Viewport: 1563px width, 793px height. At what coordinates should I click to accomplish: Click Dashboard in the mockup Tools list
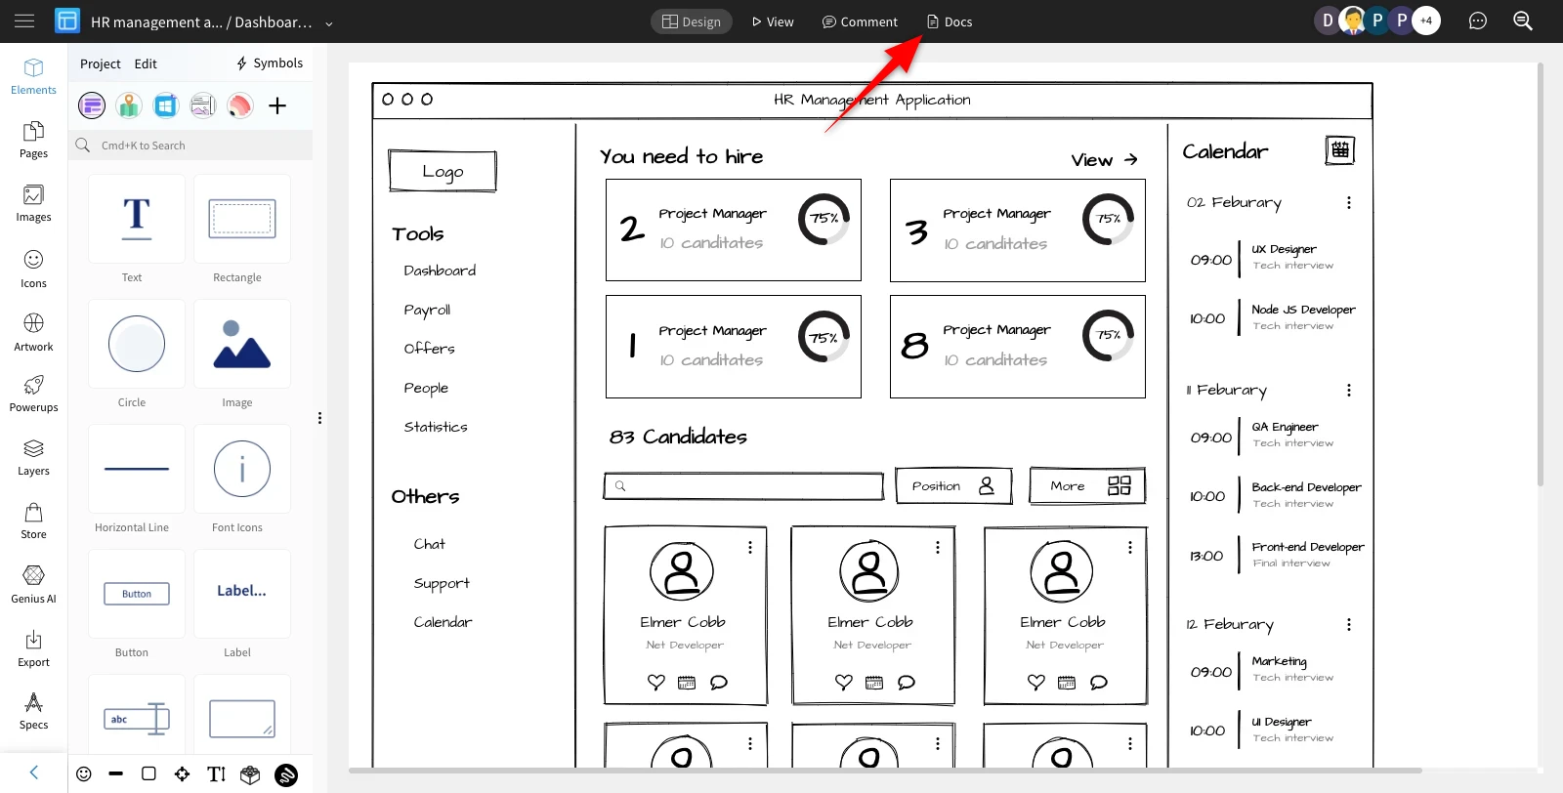tap(440, 271)
